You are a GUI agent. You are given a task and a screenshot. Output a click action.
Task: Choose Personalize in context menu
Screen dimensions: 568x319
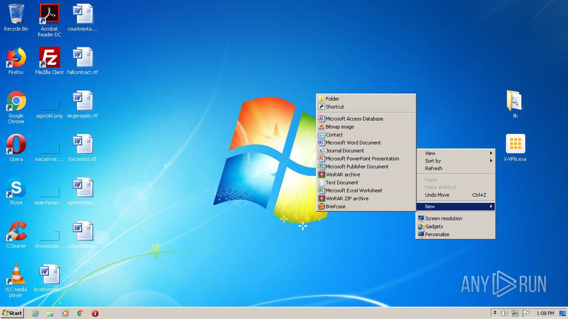click(455, 234)
